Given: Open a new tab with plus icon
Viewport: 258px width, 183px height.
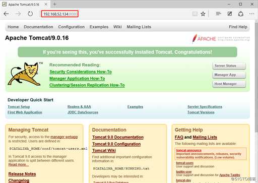Looking at the screenshot, I should (x=54, y=4).
